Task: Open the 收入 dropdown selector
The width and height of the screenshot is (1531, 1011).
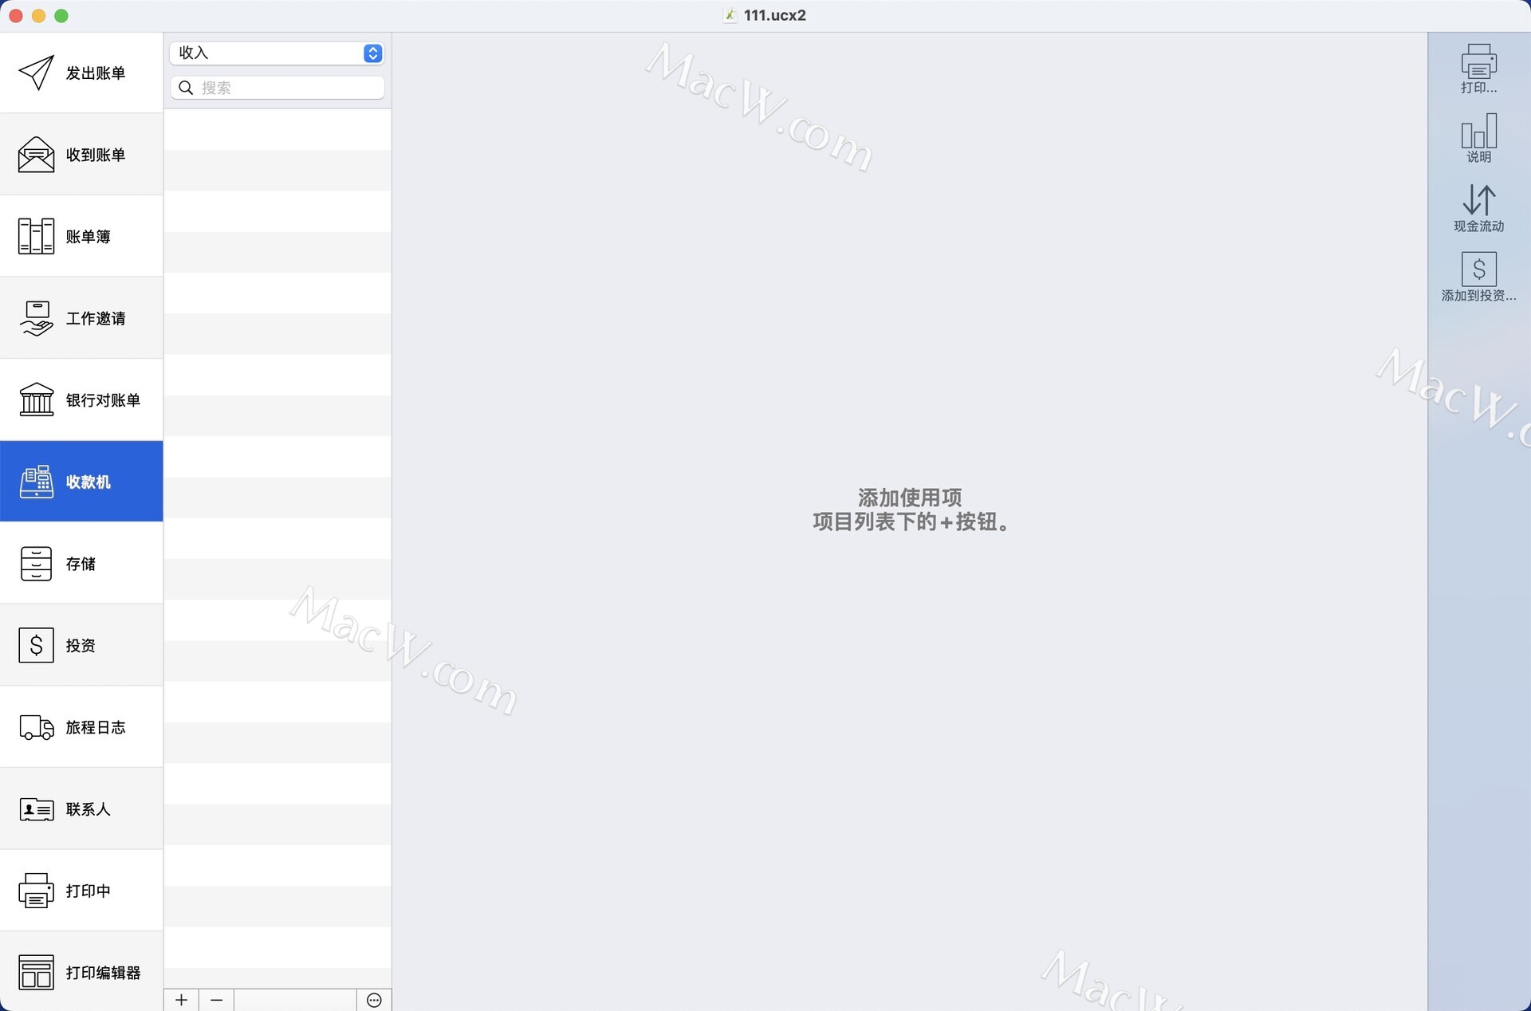Action: pyautogui.click(x=277, y=53)
